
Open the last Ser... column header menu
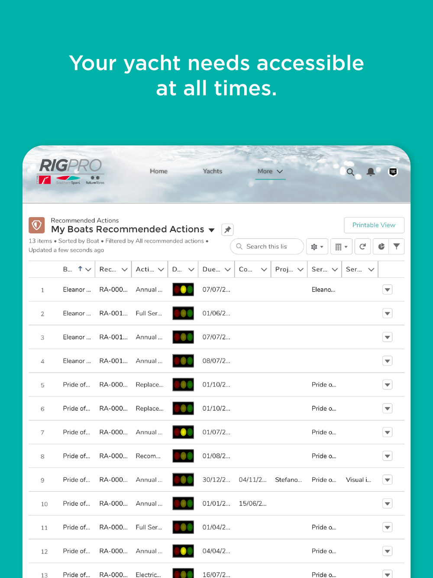371,270
